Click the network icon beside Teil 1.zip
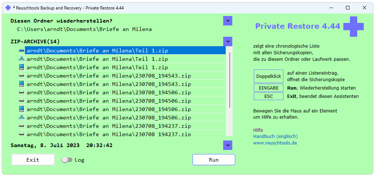 click(x=22, y=59)
